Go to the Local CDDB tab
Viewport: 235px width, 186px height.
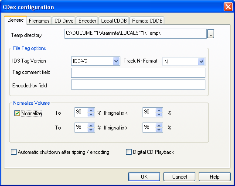[x=114, y=20]
